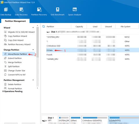Open the Partition Recovery tool

click(39, 12)
